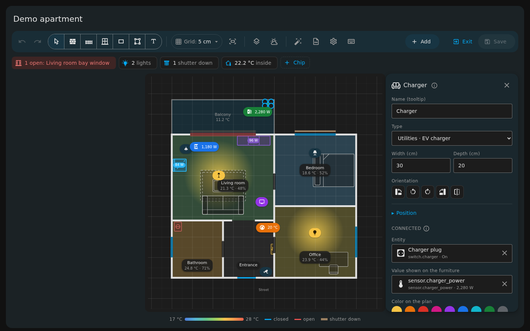
Task: Select the wall drawing tool
Action: click(x=73, y=42)
